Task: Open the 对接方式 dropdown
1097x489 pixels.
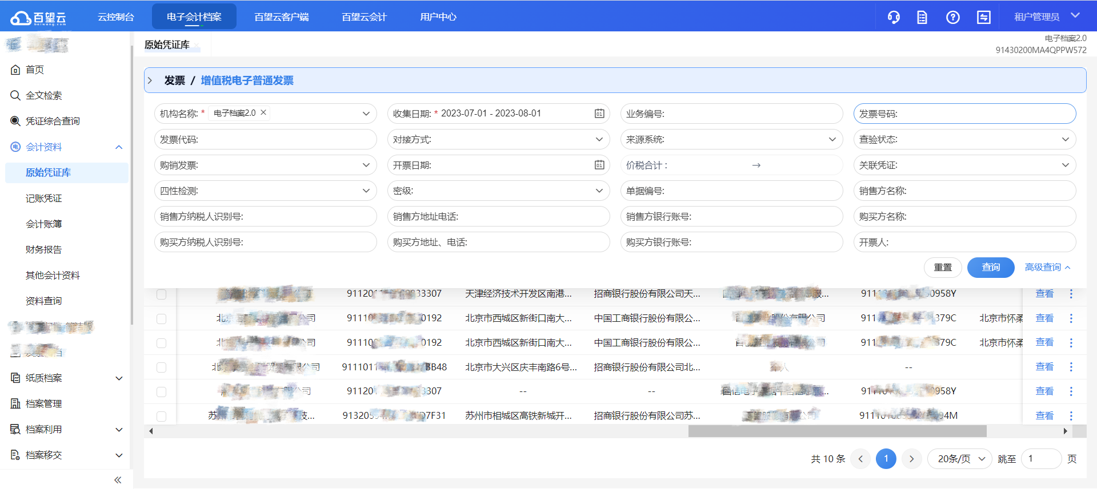Action: [499, 139]
